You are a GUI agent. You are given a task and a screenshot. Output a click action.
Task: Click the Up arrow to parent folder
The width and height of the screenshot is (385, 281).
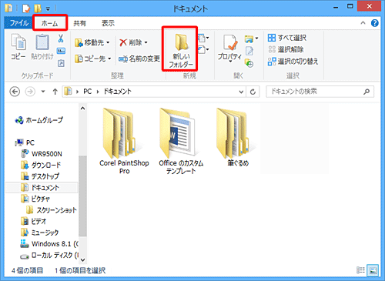55,92
